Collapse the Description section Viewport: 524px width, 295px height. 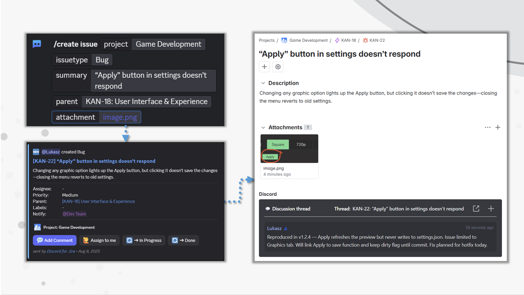pyautogui.click(x=263, y=83)
